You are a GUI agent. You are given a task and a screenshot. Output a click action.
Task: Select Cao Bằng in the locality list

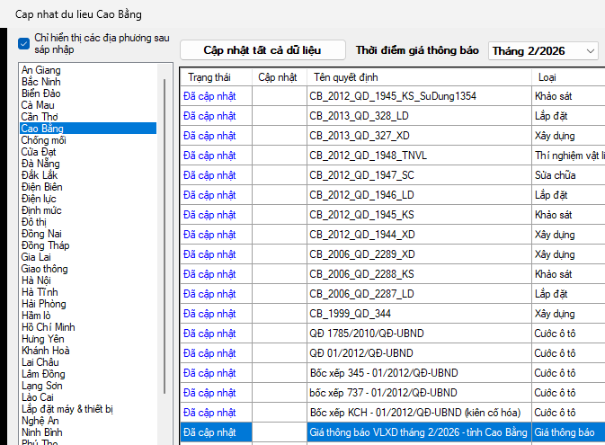tap(42, 129)
